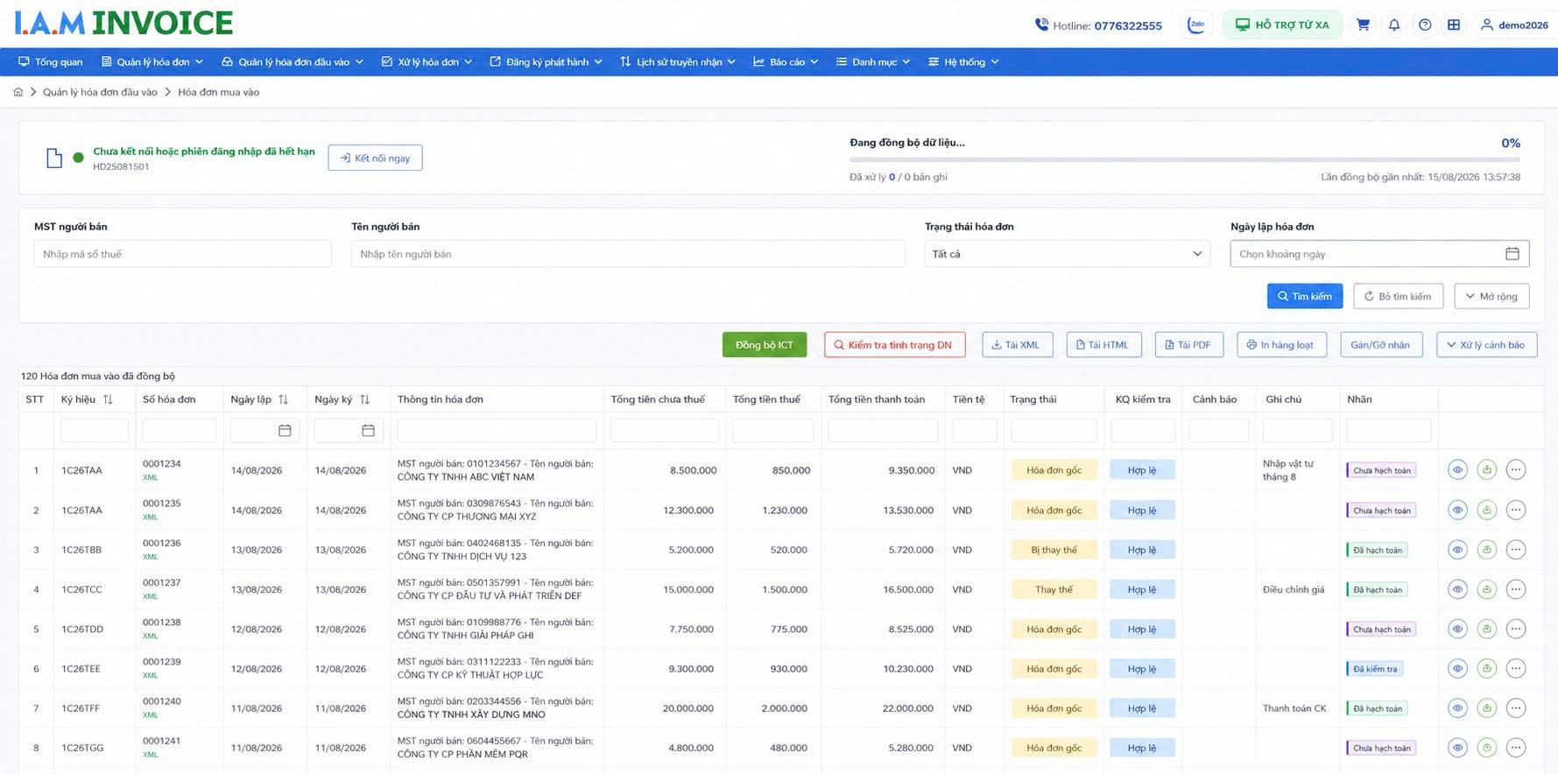Download invoice 0001237 using green icon
This screenshot has width=1558, height=774.
(1486, 589)
